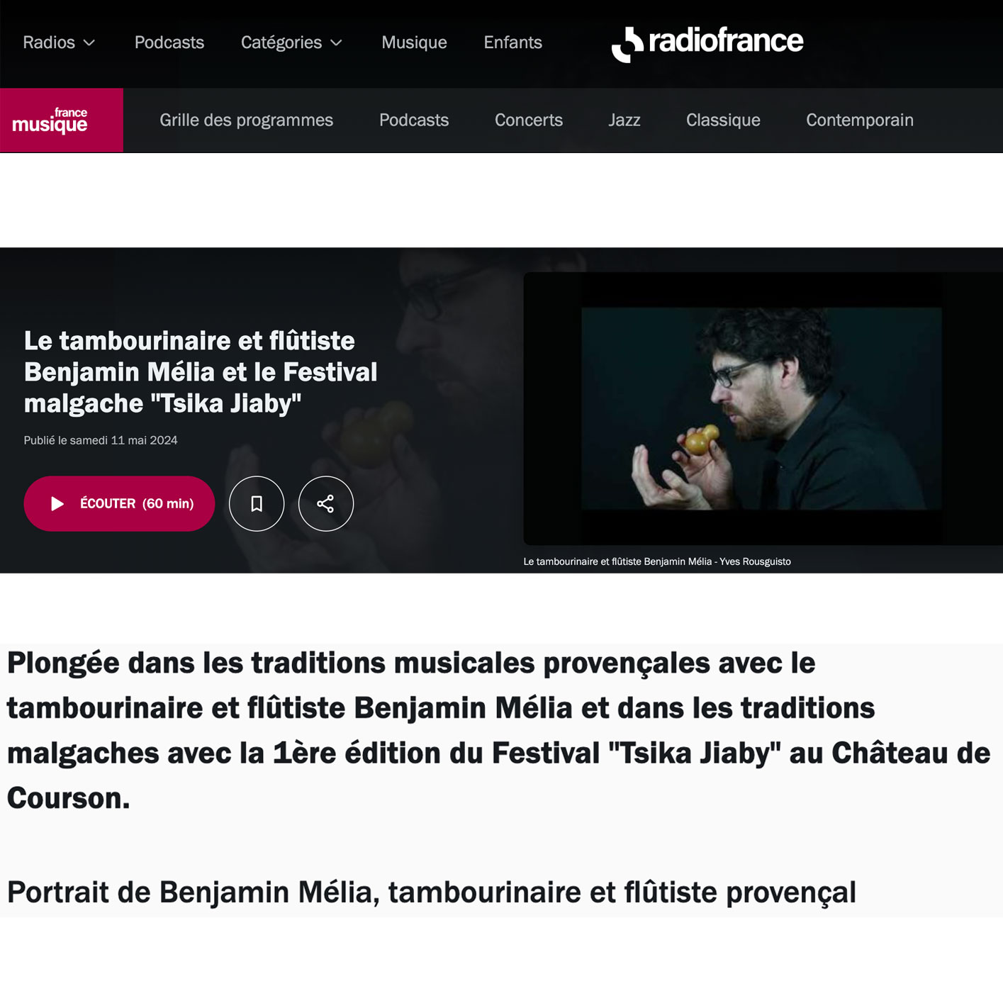This screenshot has height=1003, width=1003.
Task: Open the Contemporain section
Action: (859, 120)
